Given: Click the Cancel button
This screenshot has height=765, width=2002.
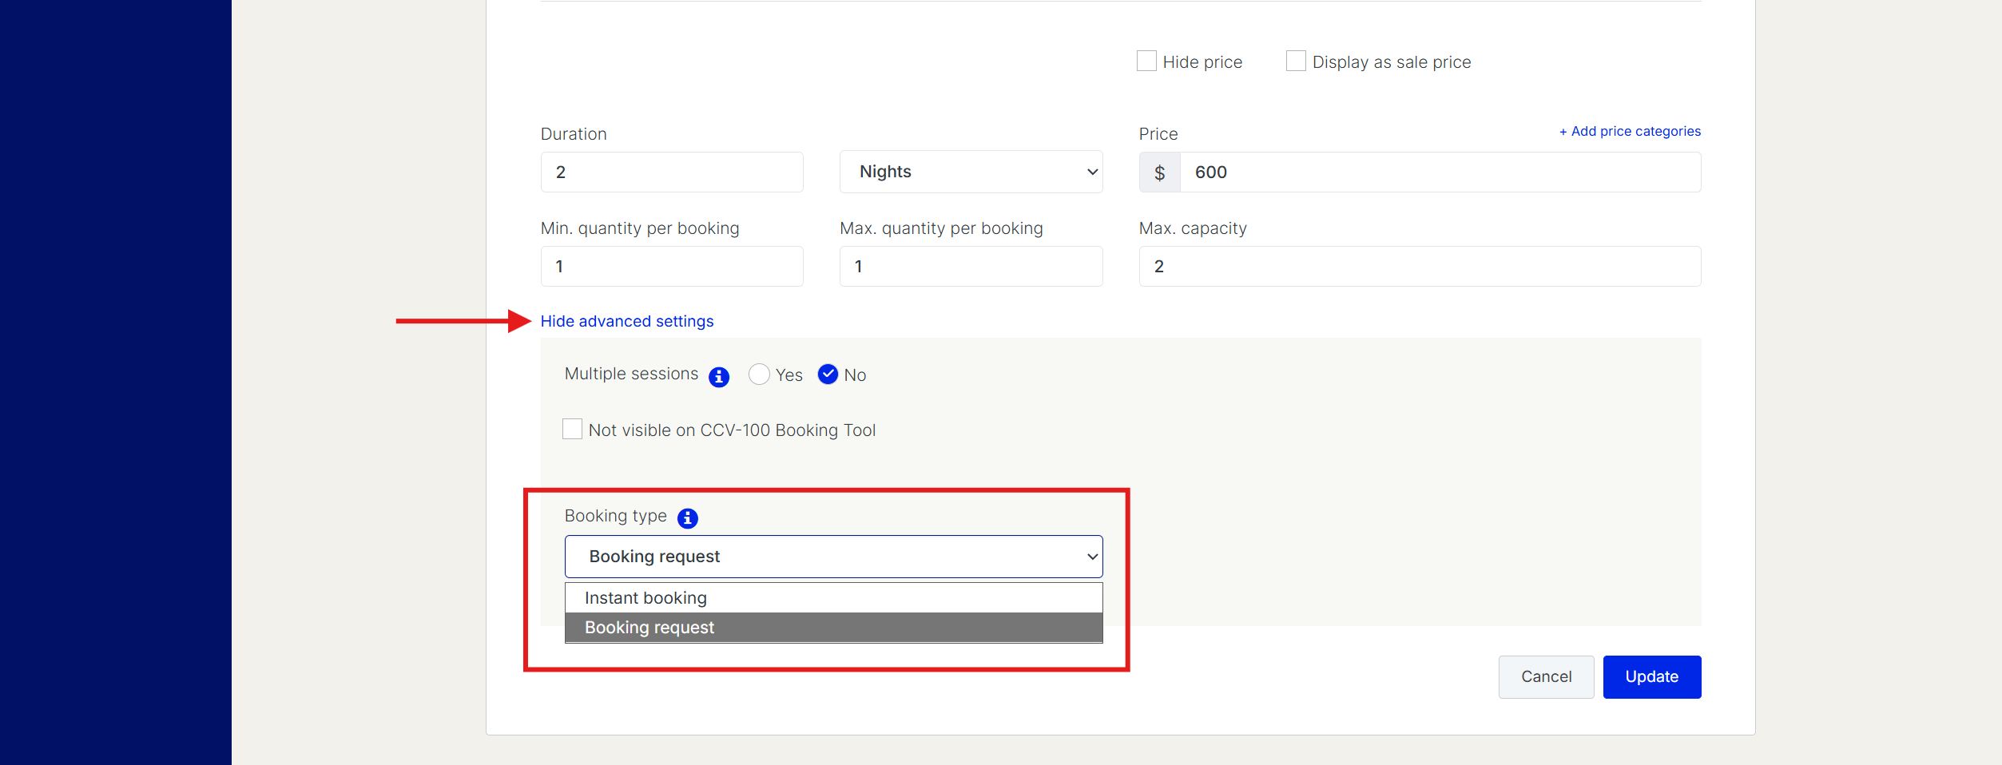Looking at the screenshot, I should click(x=1546, y=677).
